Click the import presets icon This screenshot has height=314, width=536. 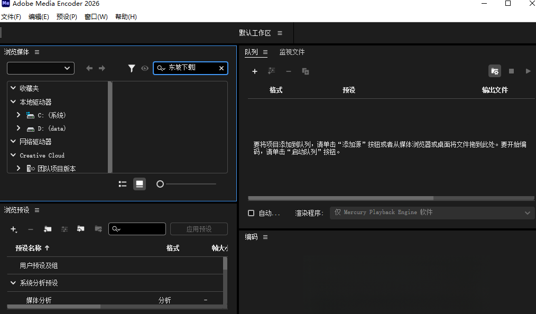click(81, 229)
